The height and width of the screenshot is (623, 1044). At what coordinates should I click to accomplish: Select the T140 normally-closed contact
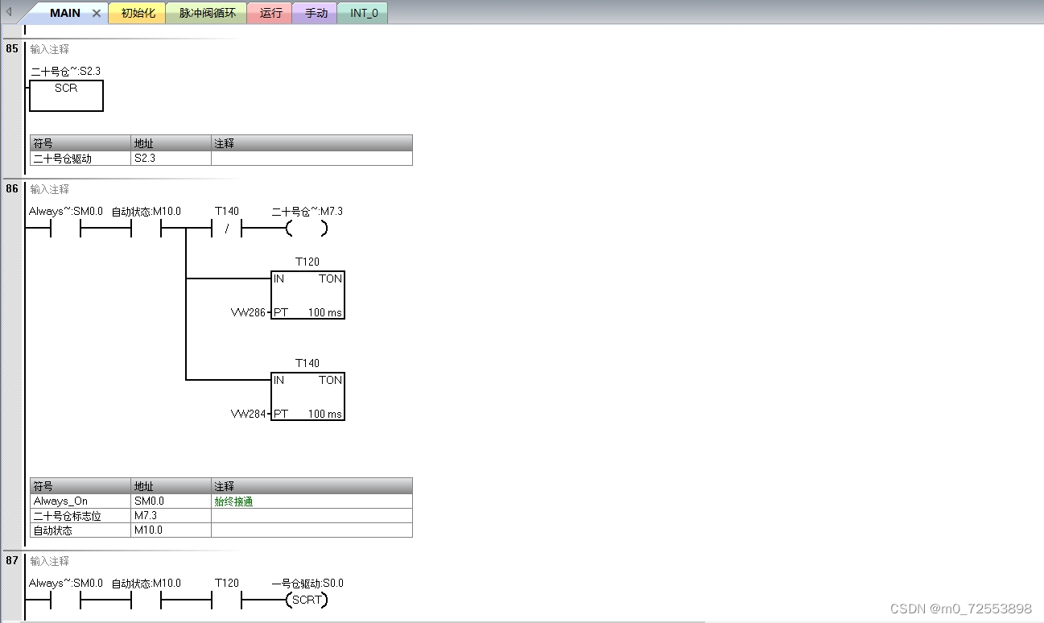coord(227,229)
